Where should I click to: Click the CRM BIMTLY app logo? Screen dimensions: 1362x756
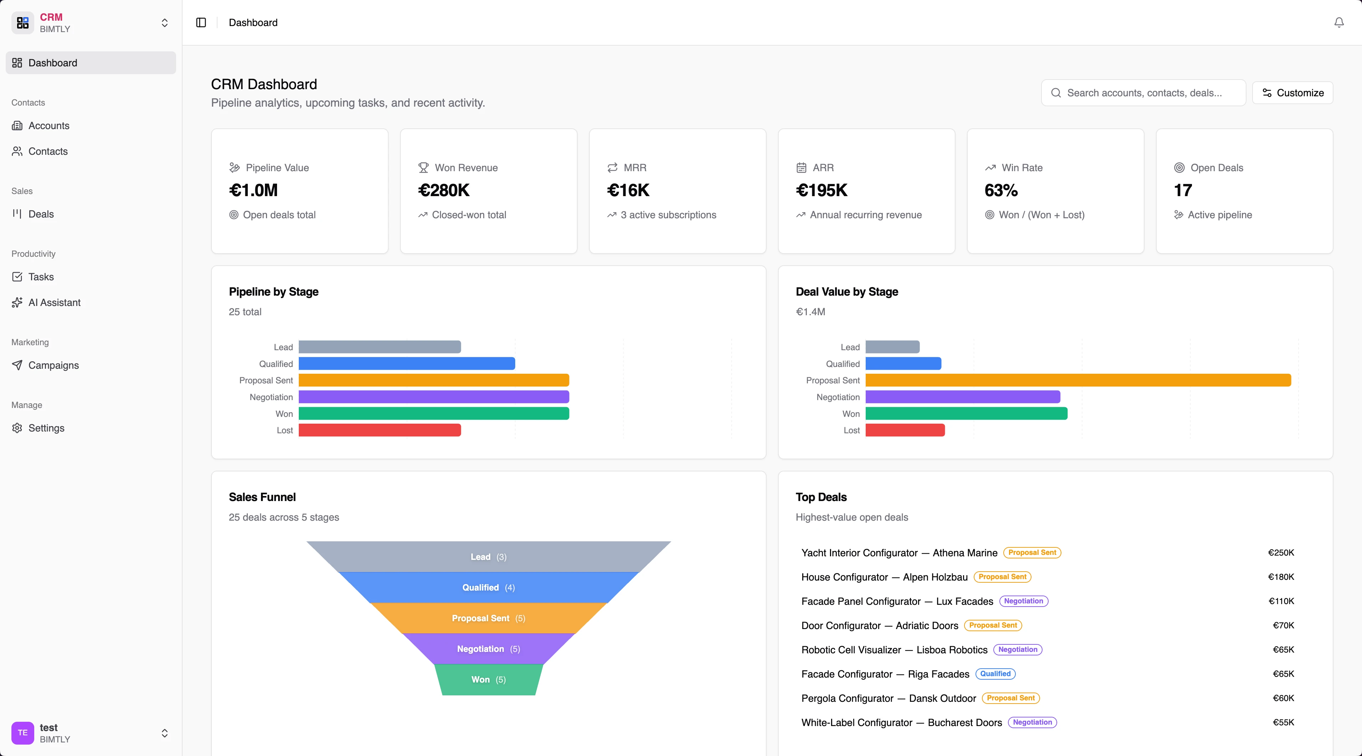tap(22, 22)
